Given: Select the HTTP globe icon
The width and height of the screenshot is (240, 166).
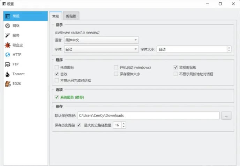Looking at the screenshot, I should pos(7,55).
